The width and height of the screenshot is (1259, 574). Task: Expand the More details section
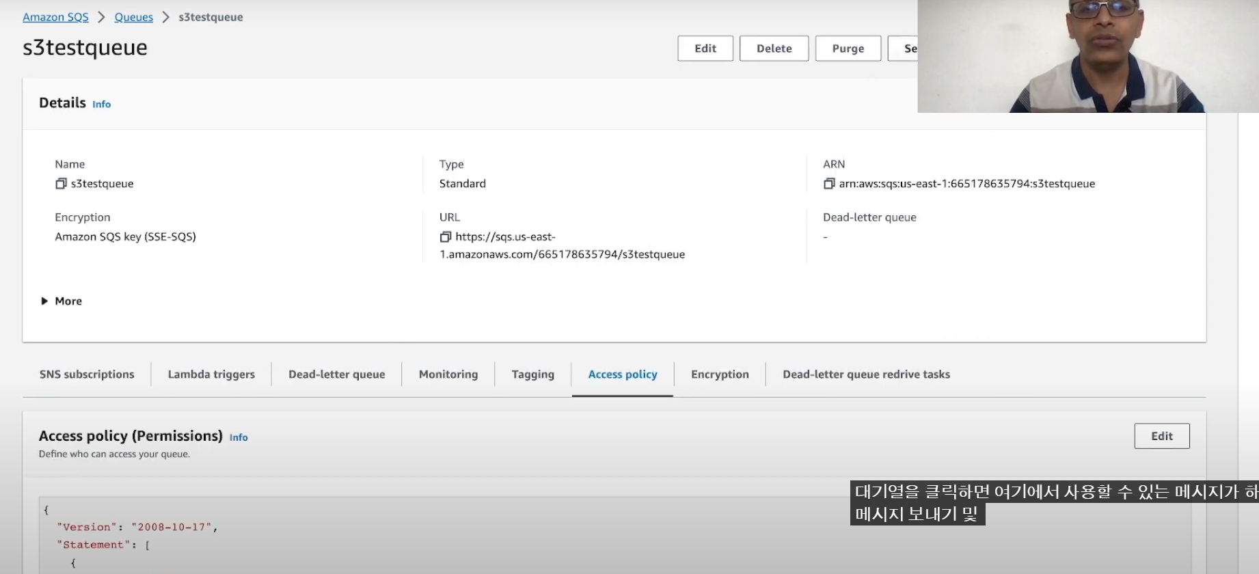pyautogui.click(x=62, y=301)
